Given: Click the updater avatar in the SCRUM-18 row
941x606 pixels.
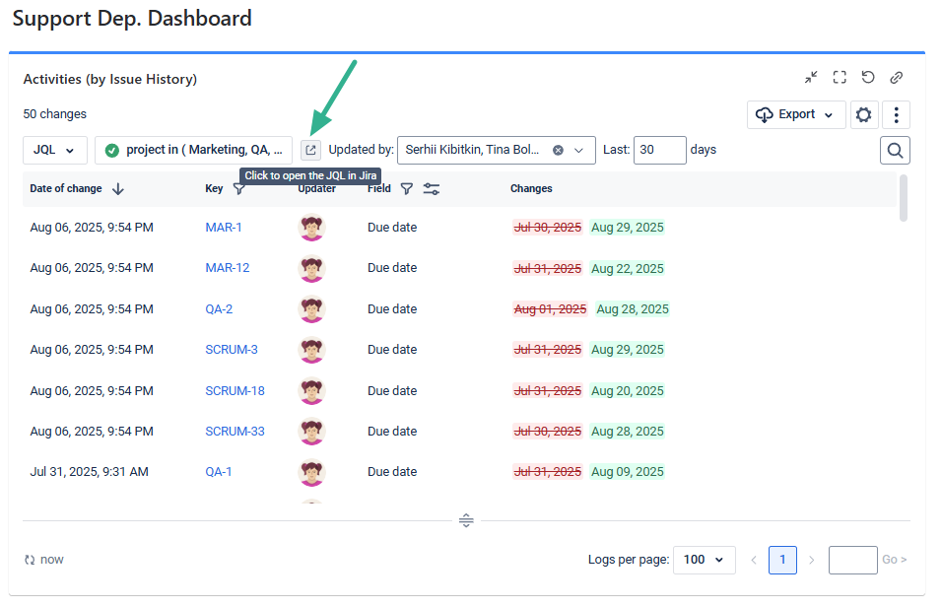Looking at the screenshot, I should coord(311,390).
